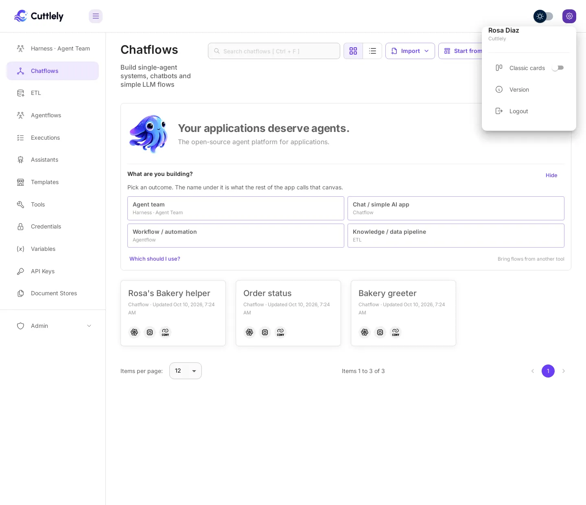Toggle the dark mode switch
The width and height of the screenshot is (586, 505).
543,16
